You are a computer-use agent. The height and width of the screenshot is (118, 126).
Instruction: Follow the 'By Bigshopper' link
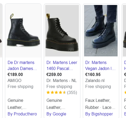(99, 114)
